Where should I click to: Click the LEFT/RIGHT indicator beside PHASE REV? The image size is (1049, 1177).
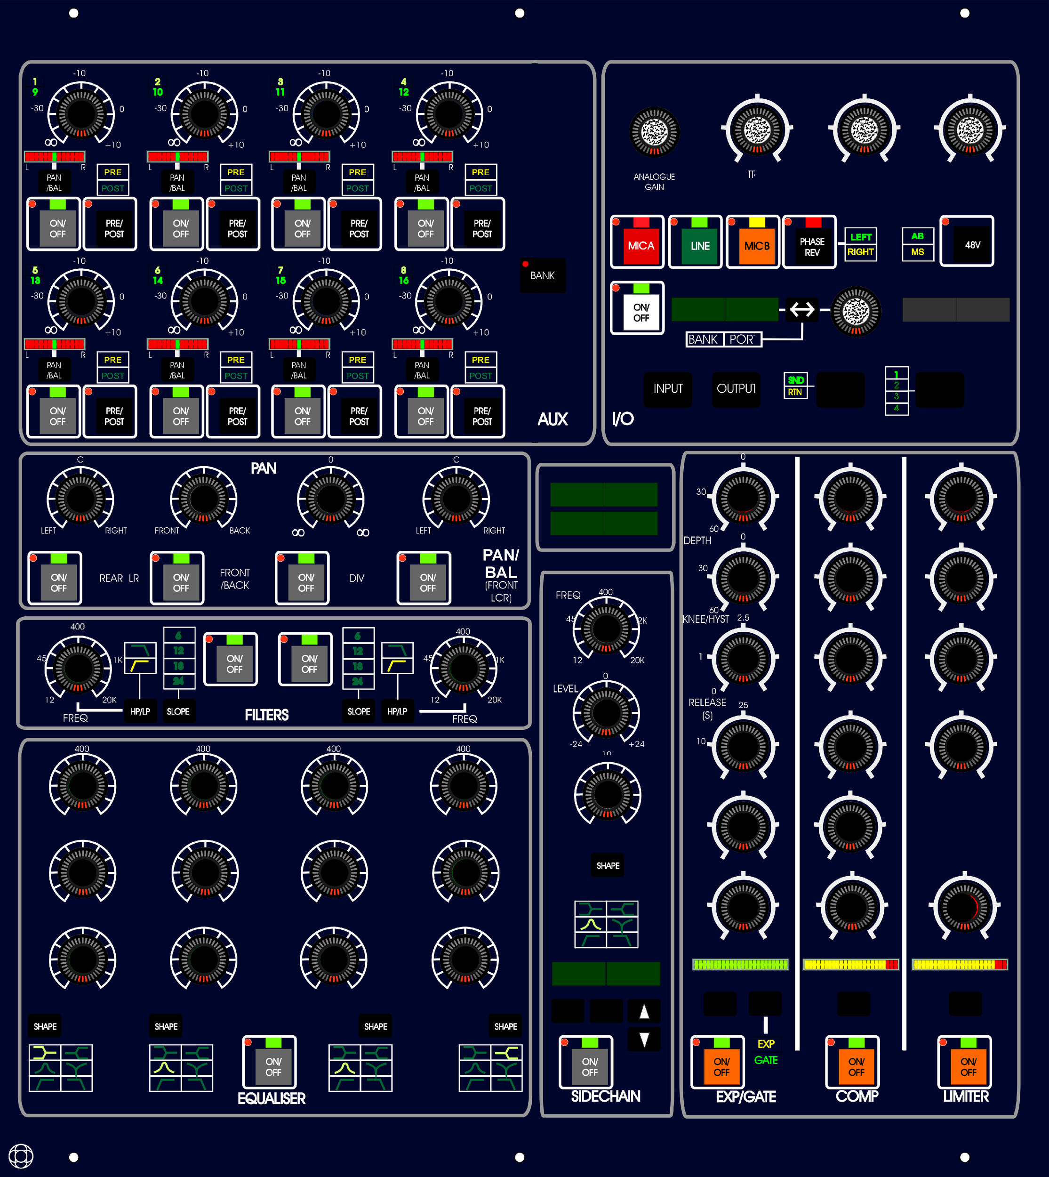(x=861, y=244)
